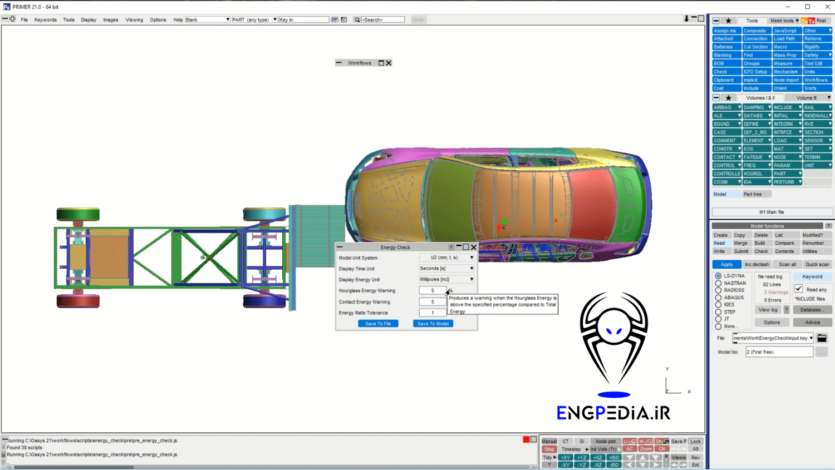Set view to -YZ
The width and height of the screenshot is (835, 470).
[581, 465]
